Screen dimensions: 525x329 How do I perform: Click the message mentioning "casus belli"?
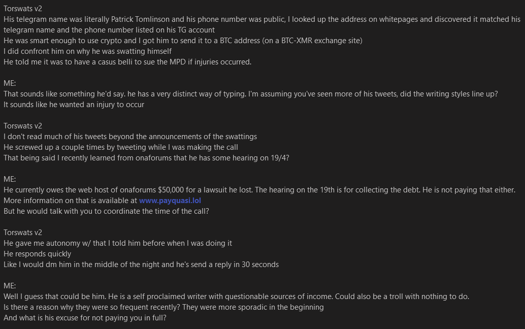pos(127,62)
